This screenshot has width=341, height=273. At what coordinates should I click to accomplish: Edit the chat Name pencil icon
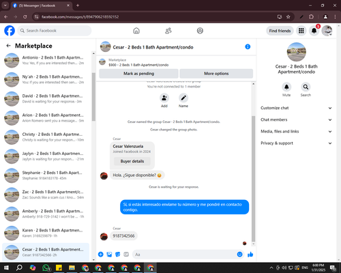tap(183, 98)
